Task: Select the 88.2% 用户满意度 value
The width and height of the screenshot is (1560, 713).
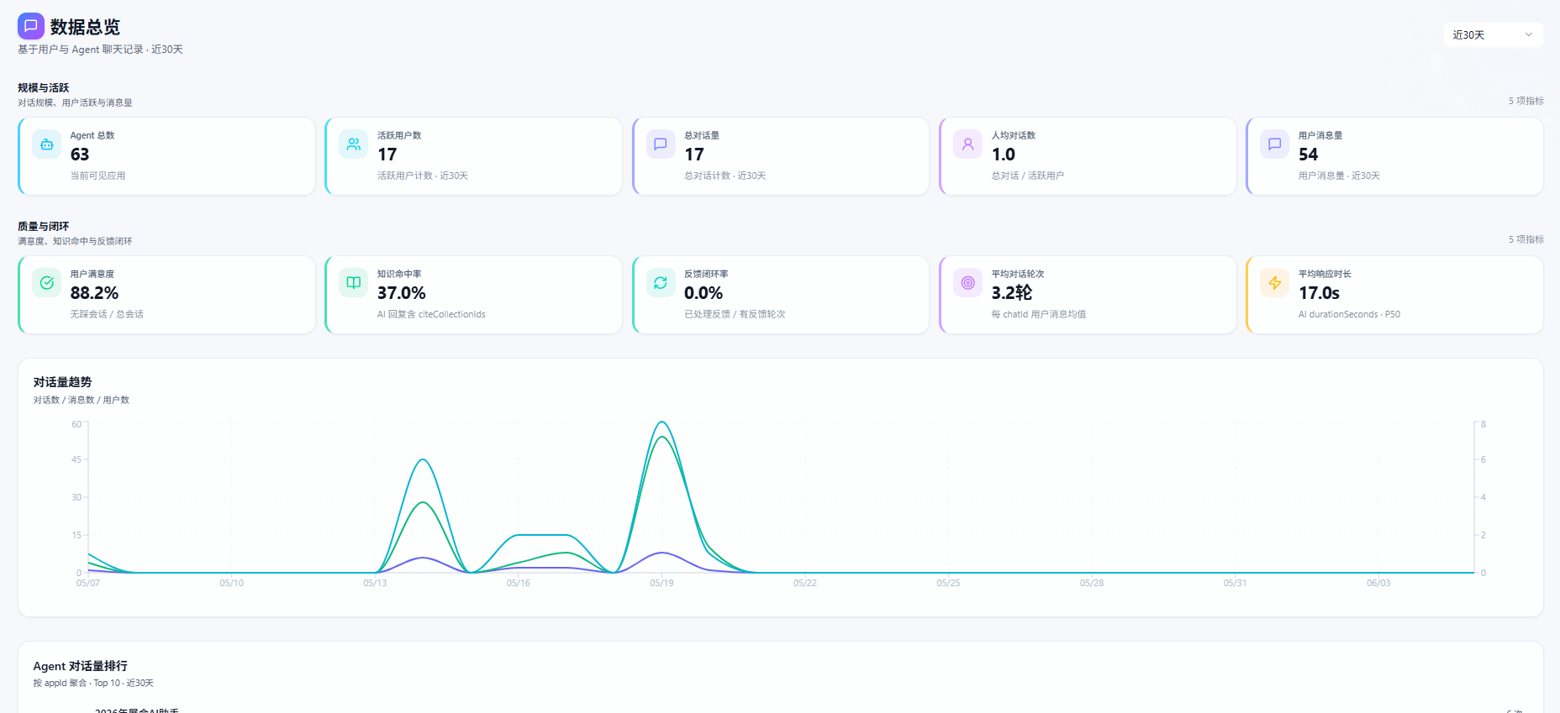Action: coord(94,293)
